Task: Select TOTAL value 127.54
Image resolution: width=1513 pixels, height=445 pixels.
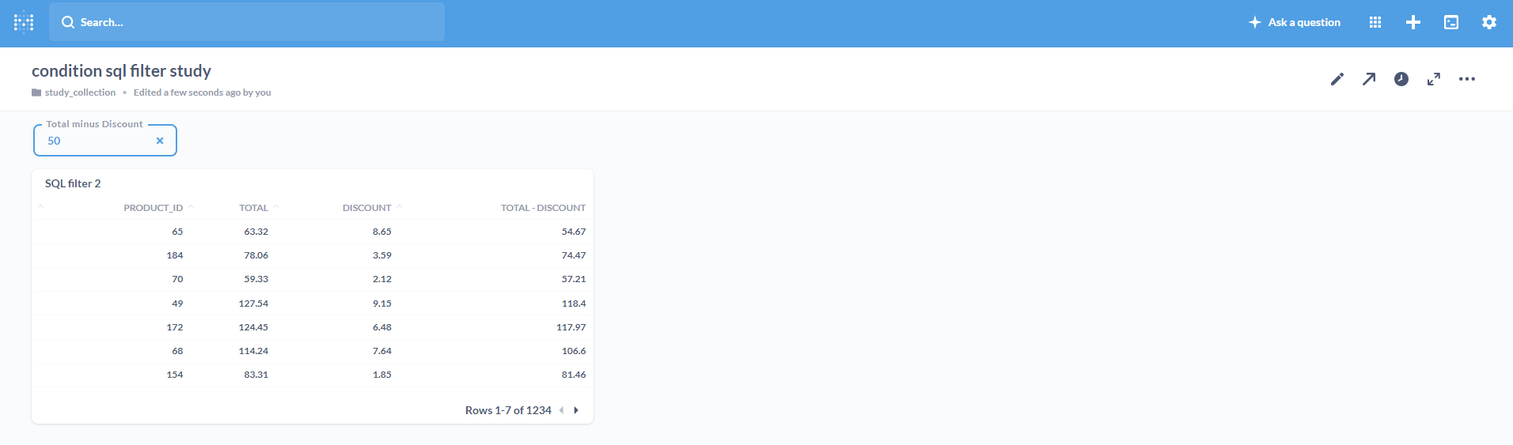Action: [253, 304]
